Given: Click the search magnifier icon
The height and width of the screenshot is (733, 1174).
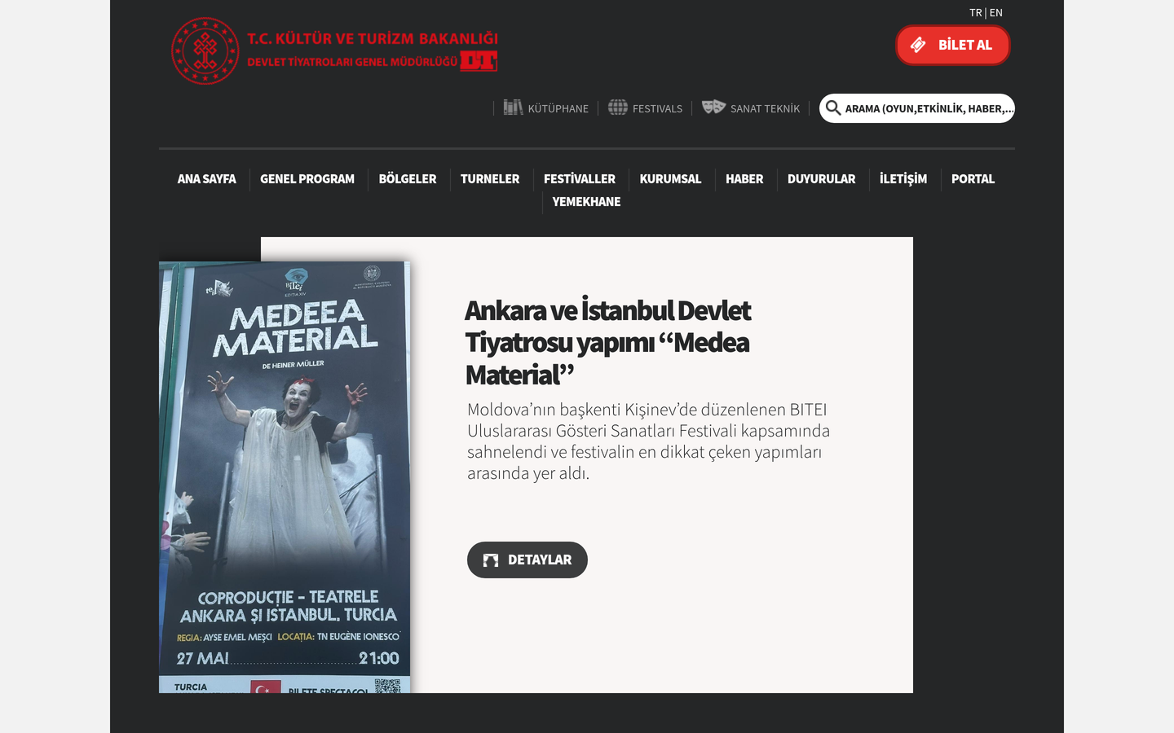Looking at the screenshot, I should point(832,108).
